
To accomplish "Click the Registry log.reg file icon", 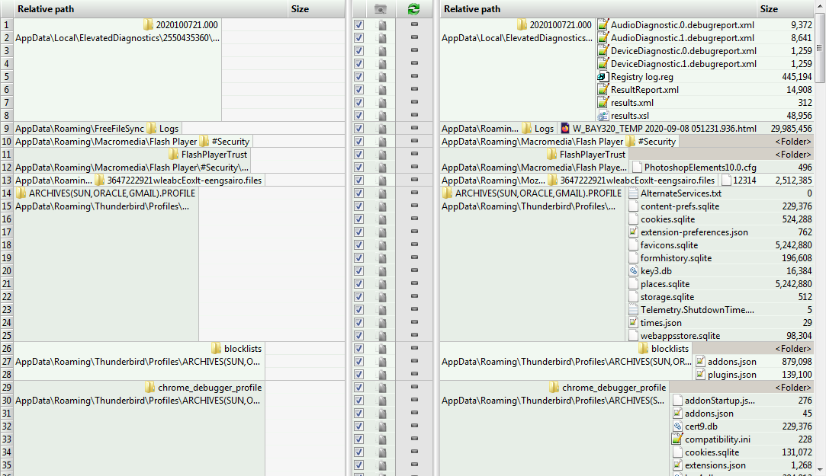I will [x=603, y=77].
